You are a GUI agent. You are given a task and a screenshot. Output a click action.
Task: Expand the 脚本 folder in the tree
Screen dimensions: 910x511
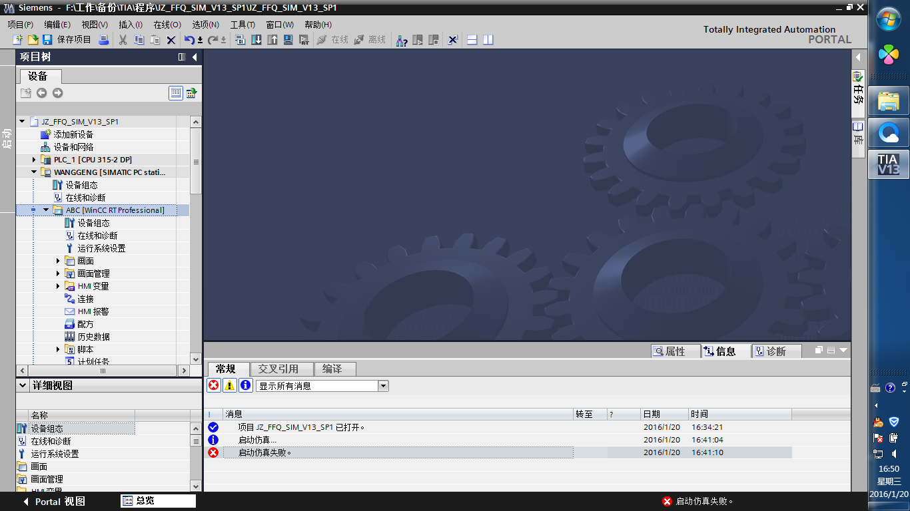[x=58, y=349]
